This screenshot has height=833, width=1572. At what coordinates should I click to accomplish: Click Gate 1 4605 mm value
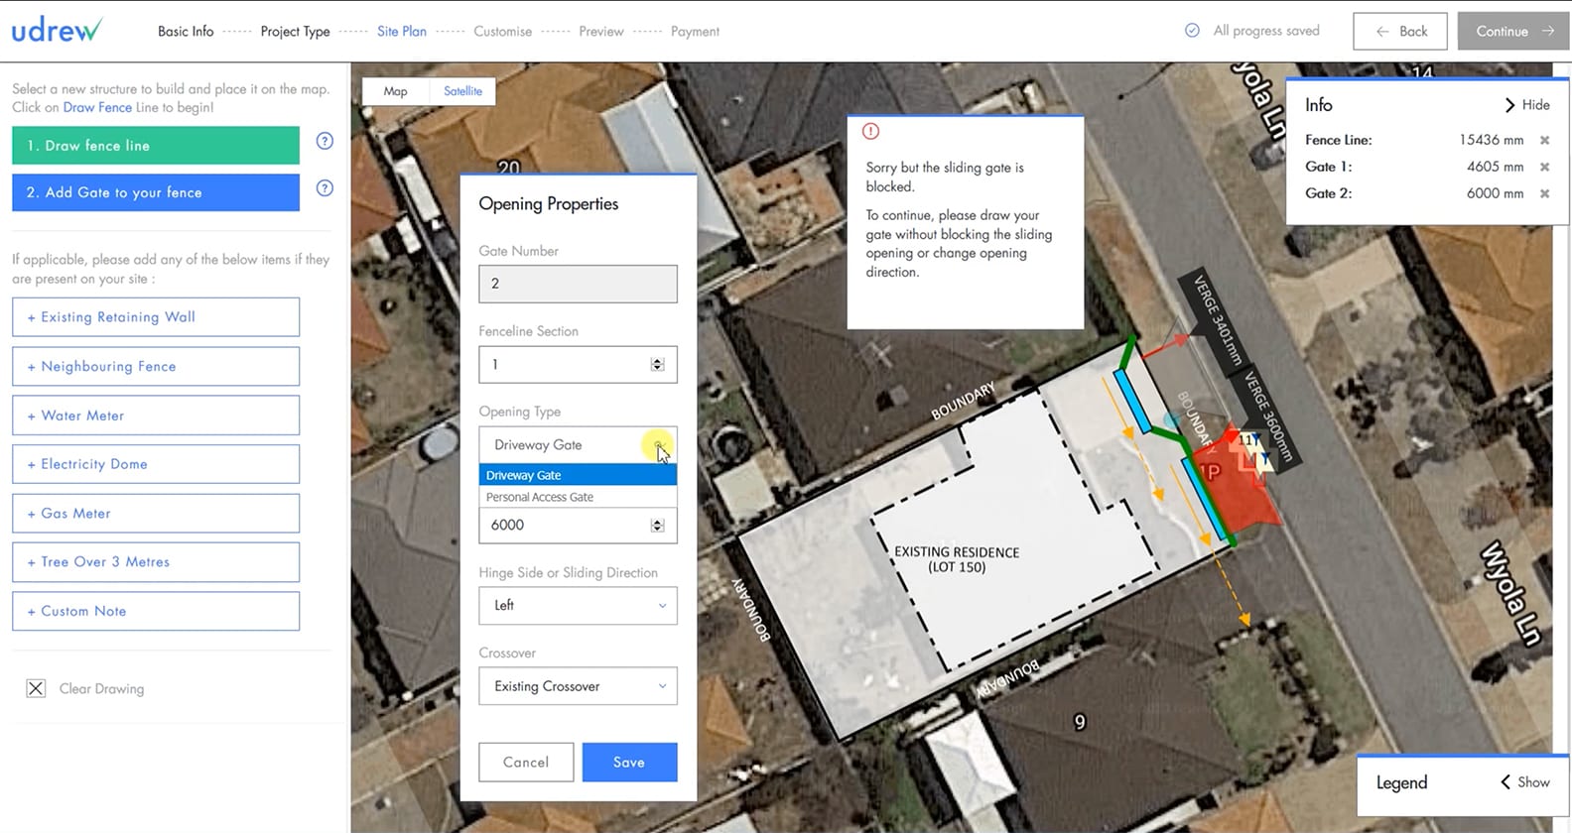[1495, 167]
